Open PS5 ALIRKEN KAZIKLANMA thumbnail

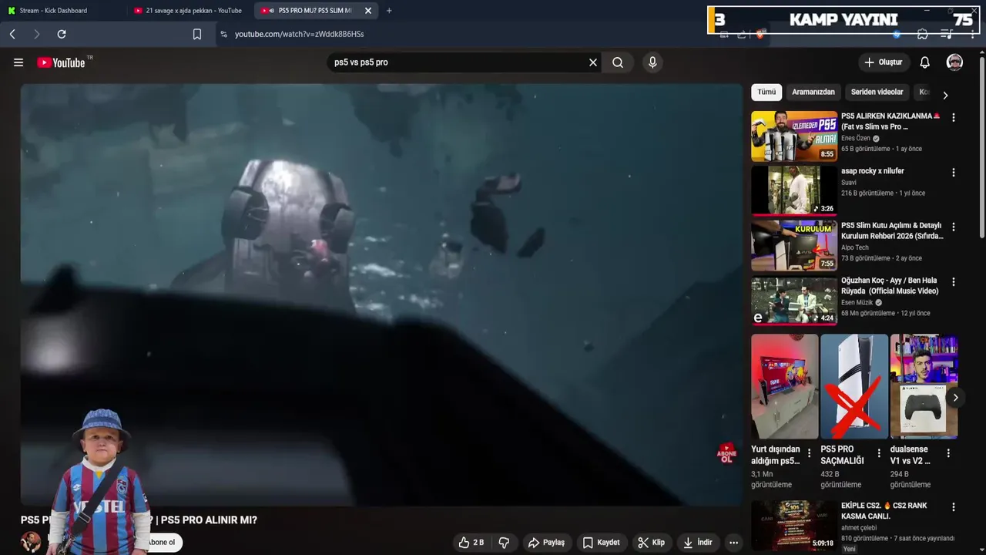(794, 136)
